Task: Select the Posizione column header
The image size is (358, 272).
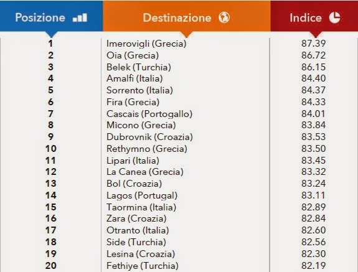Action: (52, 16)
